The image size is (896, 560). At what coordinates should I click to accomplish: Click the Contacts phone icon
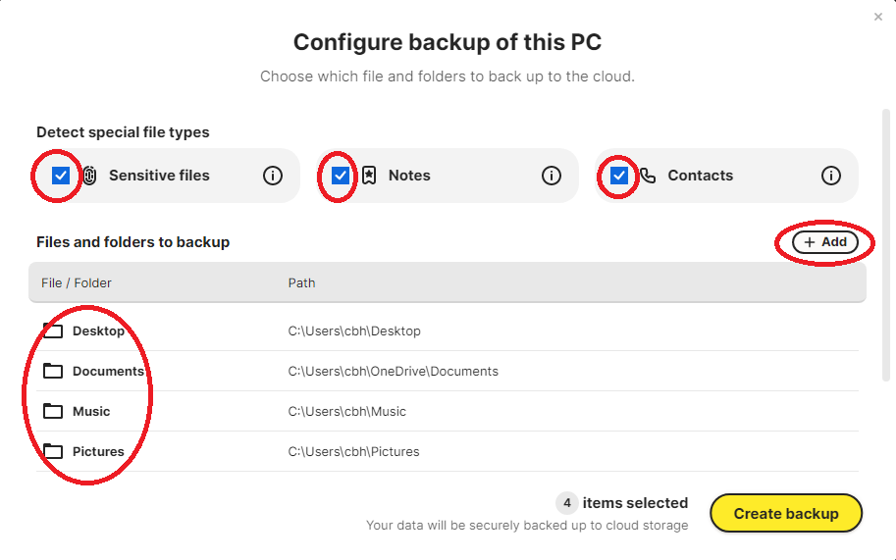tap(648, 176)
